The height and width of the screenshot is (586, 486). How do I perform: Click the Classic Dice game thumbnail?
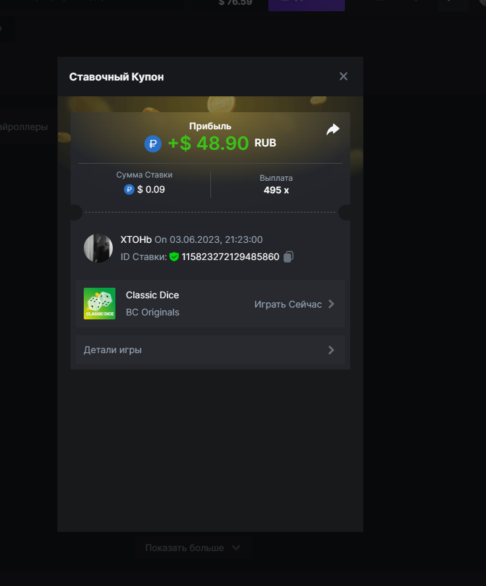click(100, 304)
